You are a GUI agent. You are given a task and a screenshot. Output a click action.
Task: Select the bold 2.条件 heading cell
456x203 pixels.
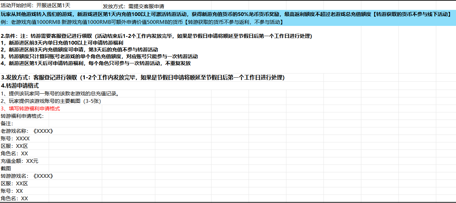156,36
